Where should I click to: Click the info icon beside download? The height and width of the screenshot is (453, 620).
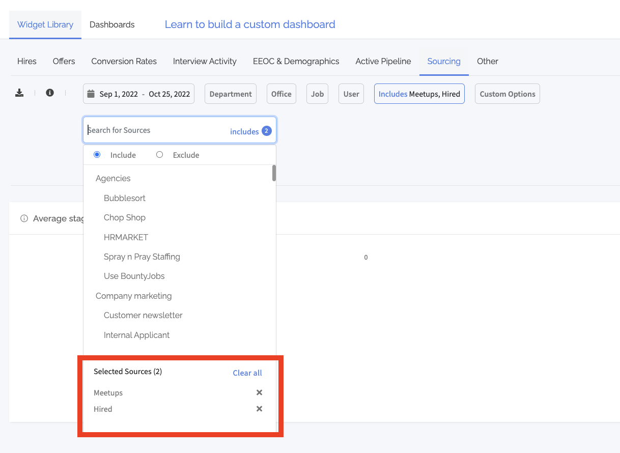(50, 93)
